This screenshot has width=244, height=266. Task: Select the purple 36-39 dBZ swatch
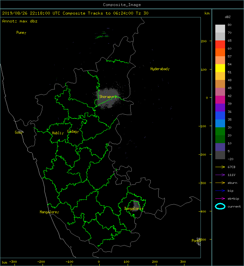[220, 108]
